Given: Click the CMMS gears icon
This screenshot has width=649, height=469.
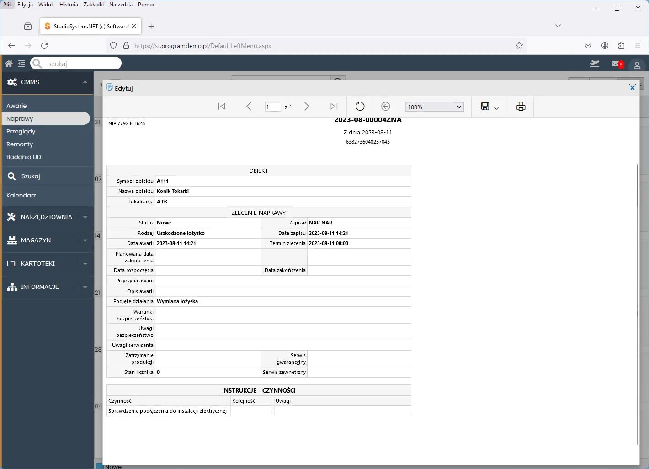Looking at the screenshot, I should (12, 82).
